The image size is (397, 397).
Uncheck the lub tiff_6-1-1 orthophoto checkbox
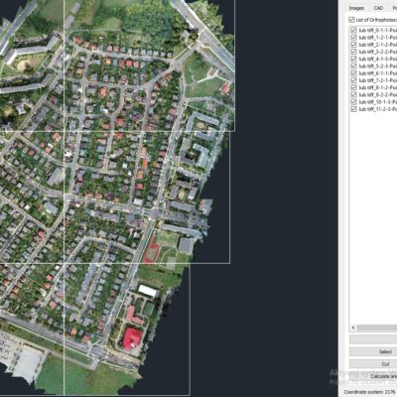tap(353, 73)
